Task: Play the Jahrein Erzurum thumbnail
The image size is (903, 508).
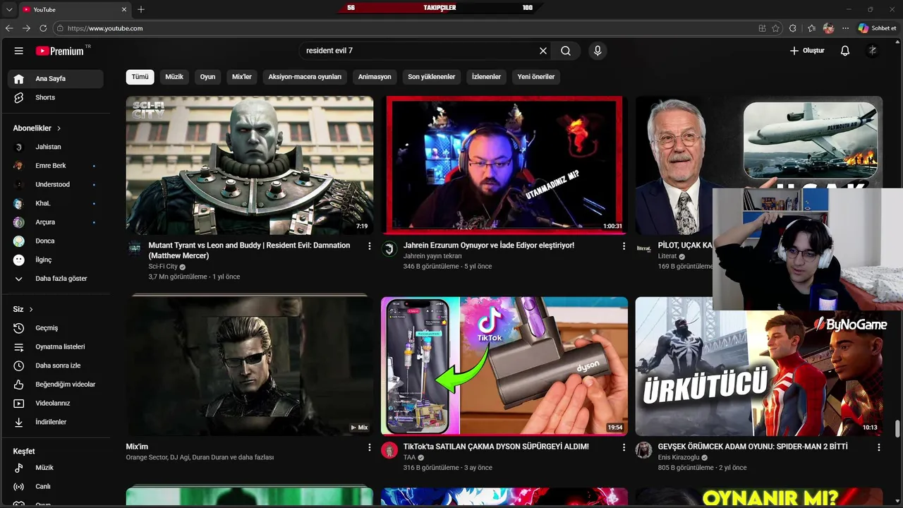Action: [504, 165]
